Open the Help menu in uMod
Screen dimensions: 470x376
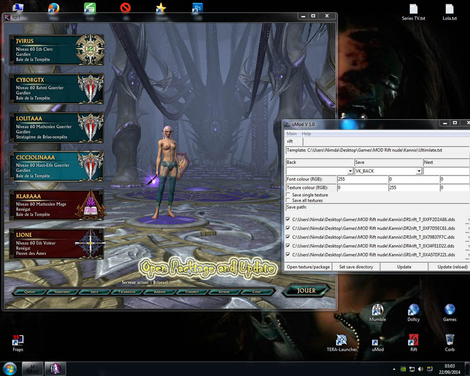click(306, 134)
